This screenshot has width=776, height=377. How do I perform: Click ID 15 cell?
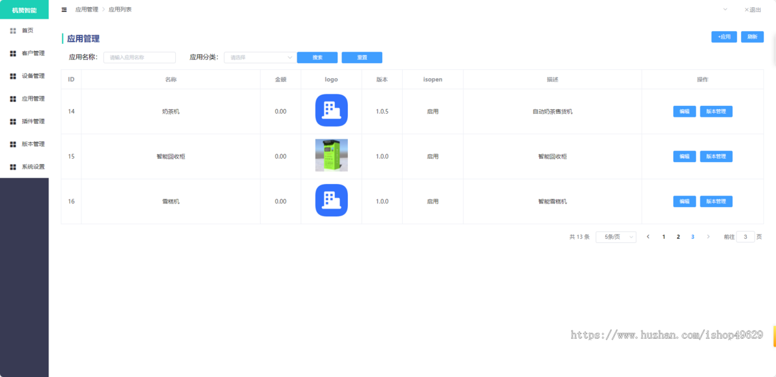pyautogui.click(x=71, y=156)
